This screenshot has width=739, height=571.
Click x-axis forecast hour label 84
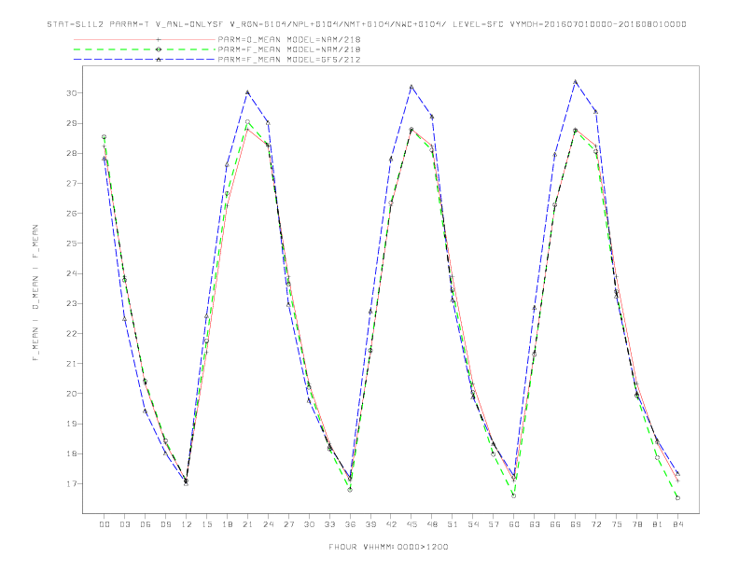pos(677,524)
